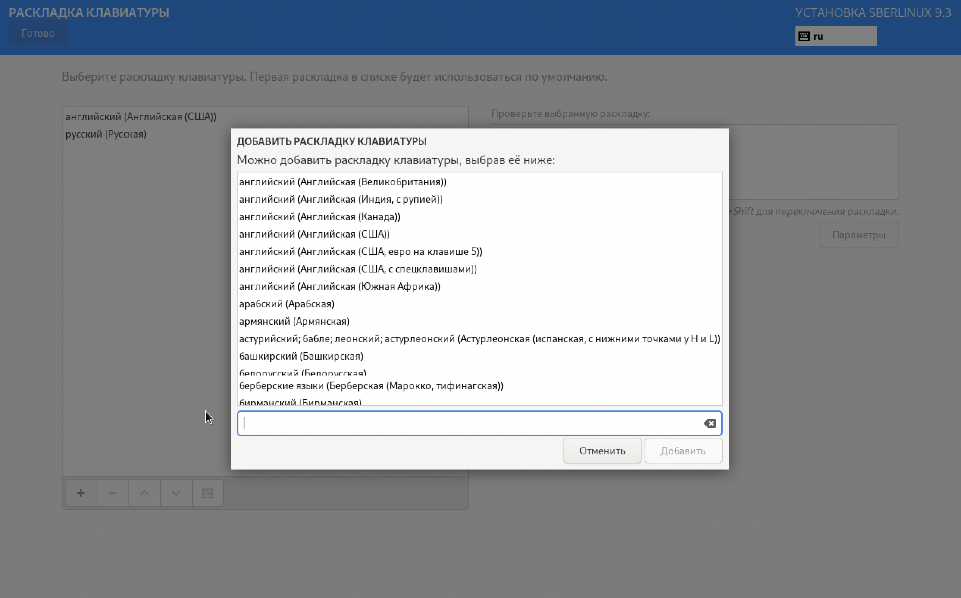This screenshot has height=598, width=961.
Task: Focus the layout search input field
Action: [x=471, y=424]
